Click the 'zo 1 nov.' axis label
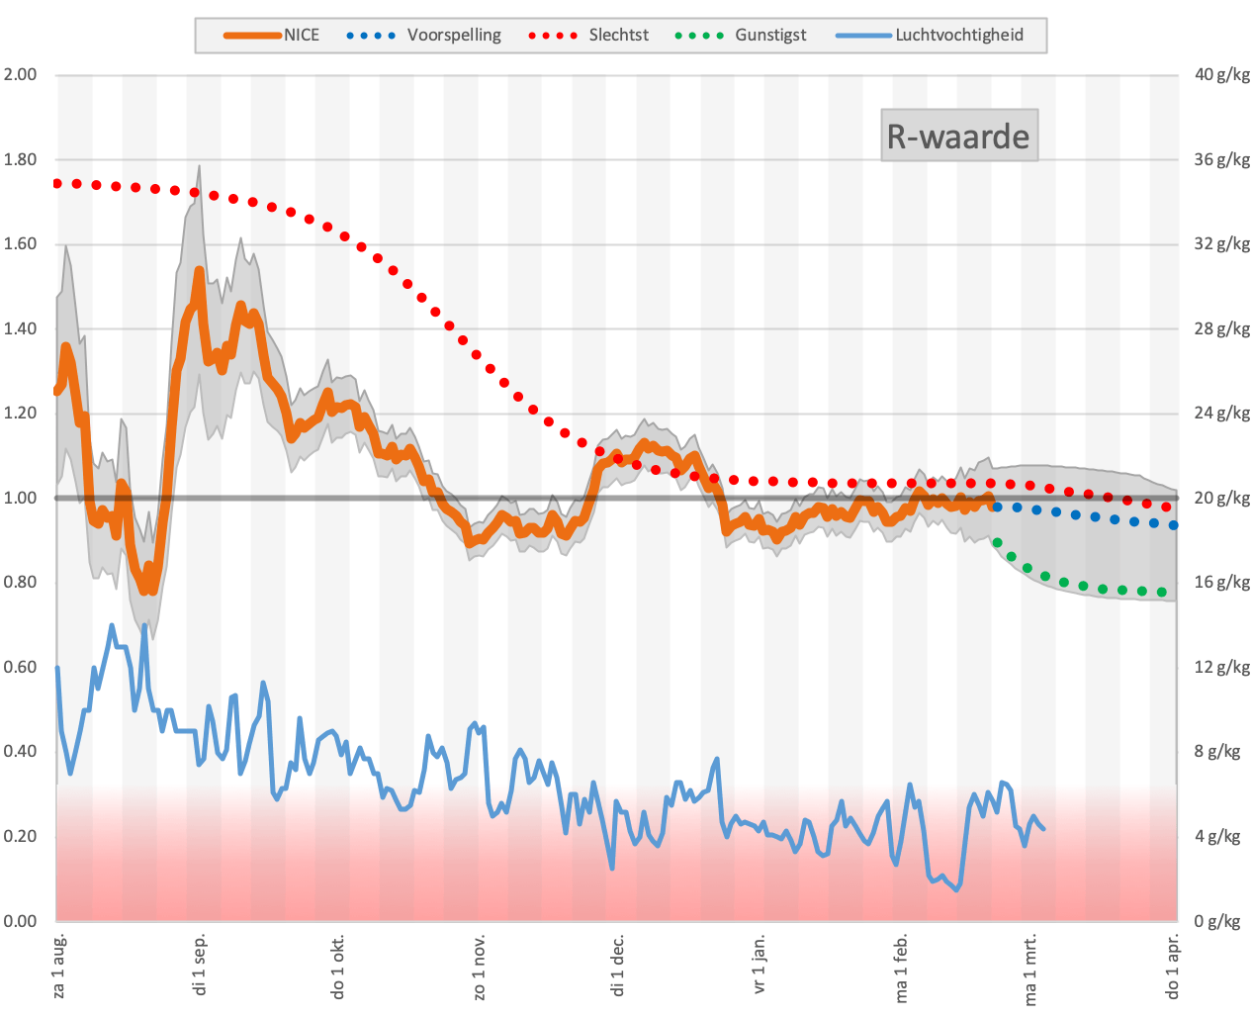The height and width of the screenshot is (1018, 1252). point(479,965)
